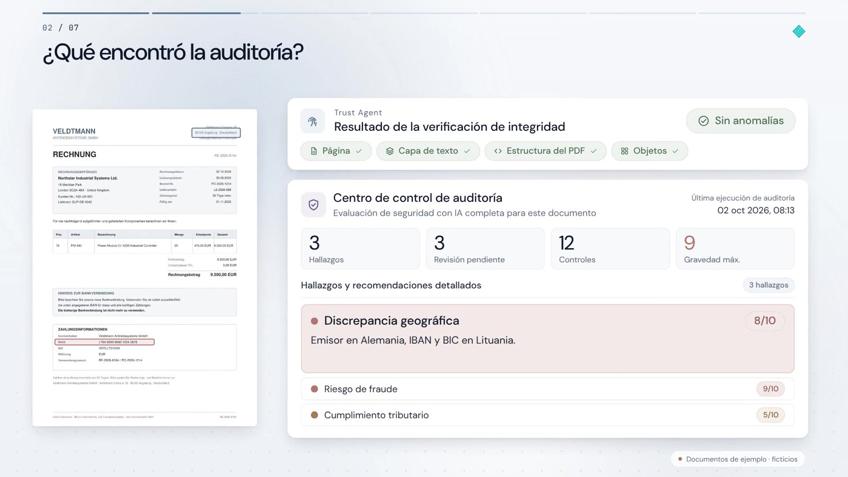Click the Rechnungsbetrag 9.500,00 EUR total

click(x=202, y=275)
